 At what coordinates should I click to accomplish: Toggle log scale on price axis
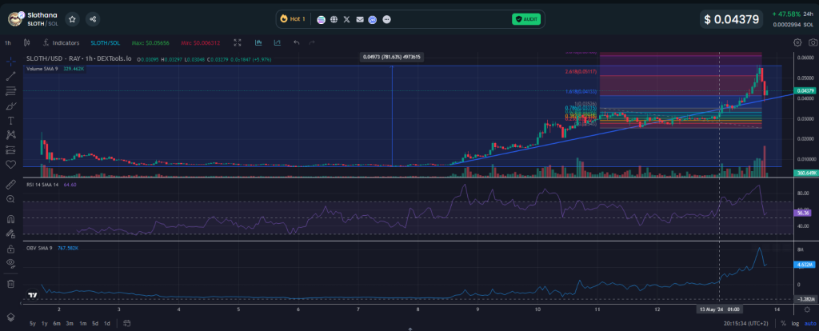(794, 324)
